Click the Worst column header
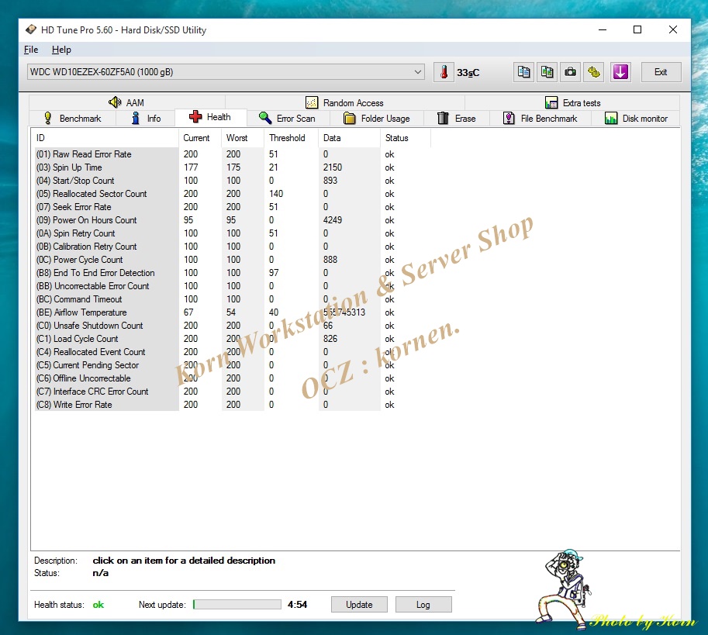Image resolution: width=708 pixels, height=635 pixels. (243, 138)
